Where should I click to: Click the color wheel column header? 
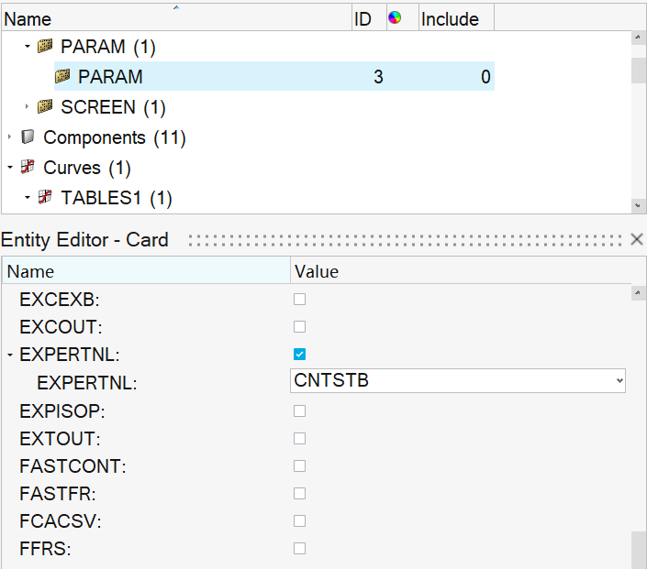pyautogui.click(x=396, y=18)
